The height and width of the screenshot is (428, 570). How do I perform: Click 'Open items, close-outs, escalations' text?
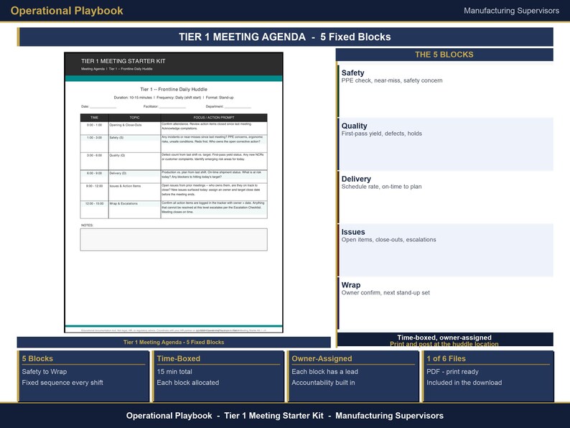point(388,240)
